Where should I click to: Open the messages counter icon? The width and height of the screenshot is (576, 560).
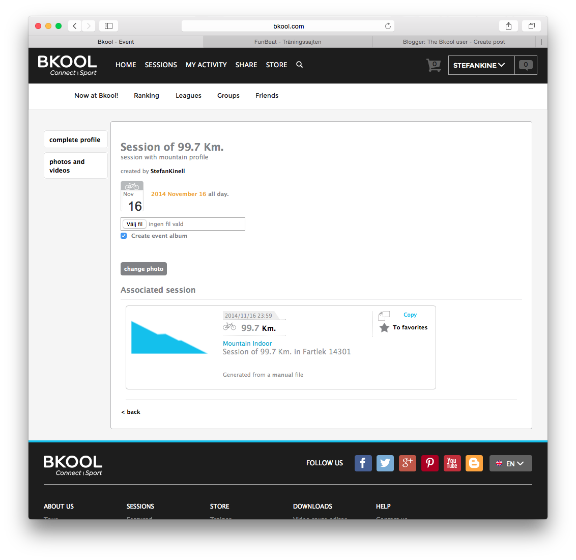(526, 65)
